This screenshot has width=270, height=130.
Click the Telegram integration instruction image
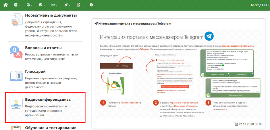click(x=178, y=73)
